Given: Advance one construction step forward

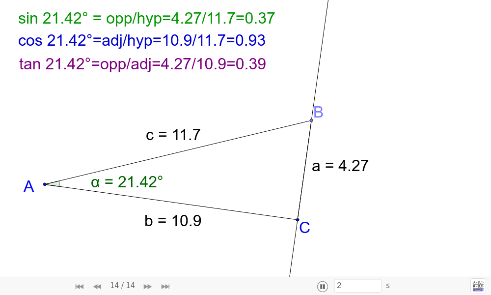Looking at the screenshot, I should click(147, 286).
